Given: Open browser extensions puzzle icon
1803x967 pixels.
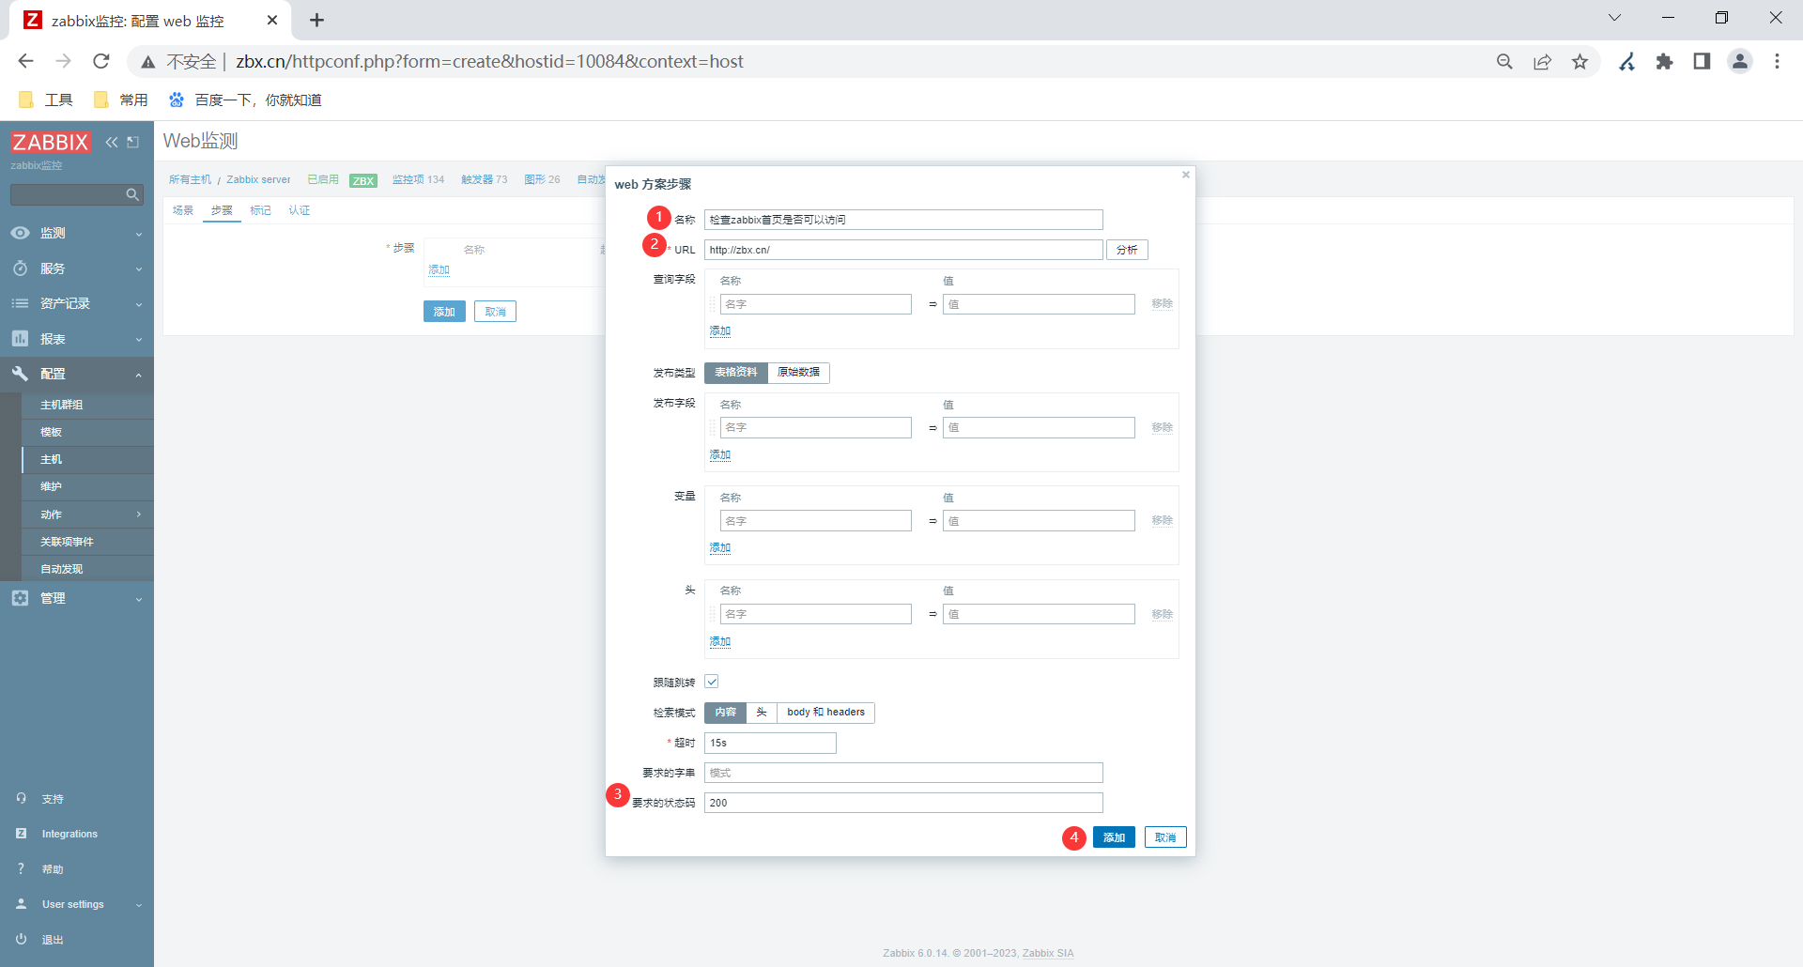Looking at the screenshot, I should click(x=1664, y=61).
